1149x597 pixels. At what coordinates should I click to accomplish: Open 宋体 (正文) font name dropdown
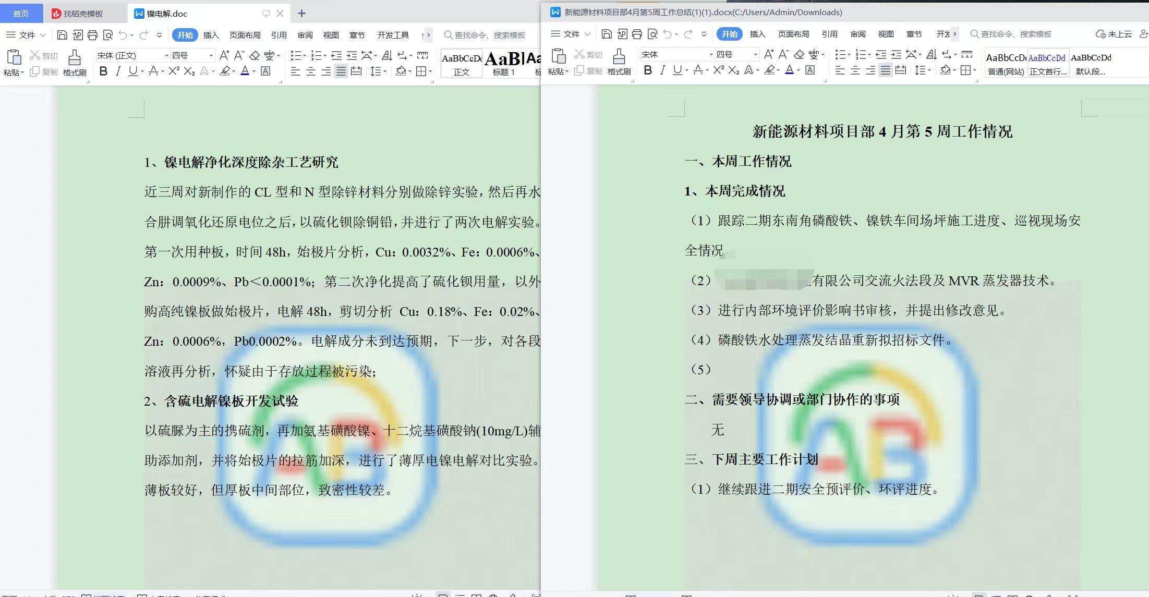point(167,55)
